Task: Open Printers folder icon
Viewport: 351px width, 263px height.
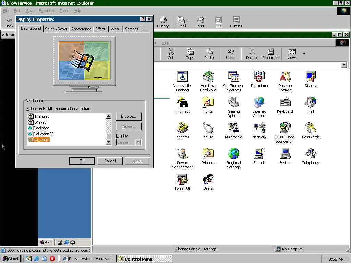Action: pyautogui.click(x=208, y=156)
